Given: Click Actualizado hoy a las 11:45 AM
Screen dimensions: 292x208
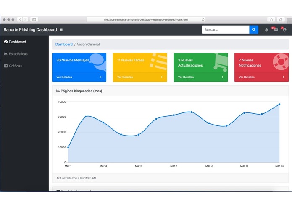Looking at the screenshot, I should (x=76, y=178).
